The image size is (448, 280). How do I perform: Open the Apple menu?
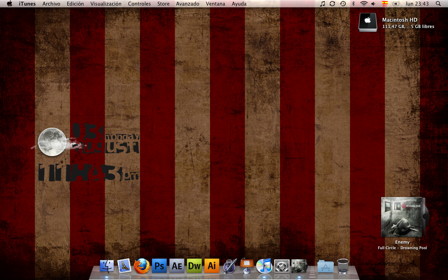pos(9,4)
